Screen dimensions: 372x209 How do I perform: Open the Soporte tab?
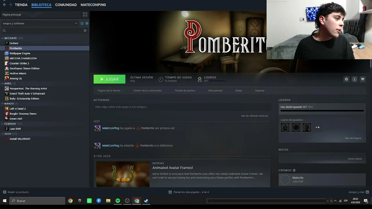pyautogui.click(x=260, y=91)
